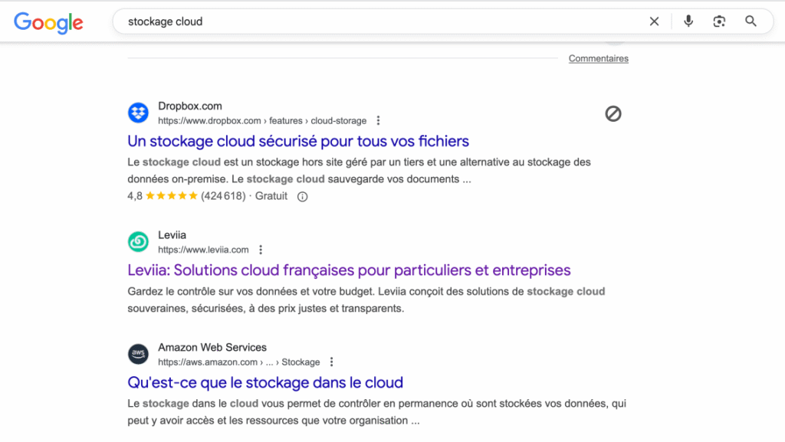Image resolution: width=785 pixels, height=442 pixels.
Task: Open three-dot menu for AWS result
Action: pos(331,362)
